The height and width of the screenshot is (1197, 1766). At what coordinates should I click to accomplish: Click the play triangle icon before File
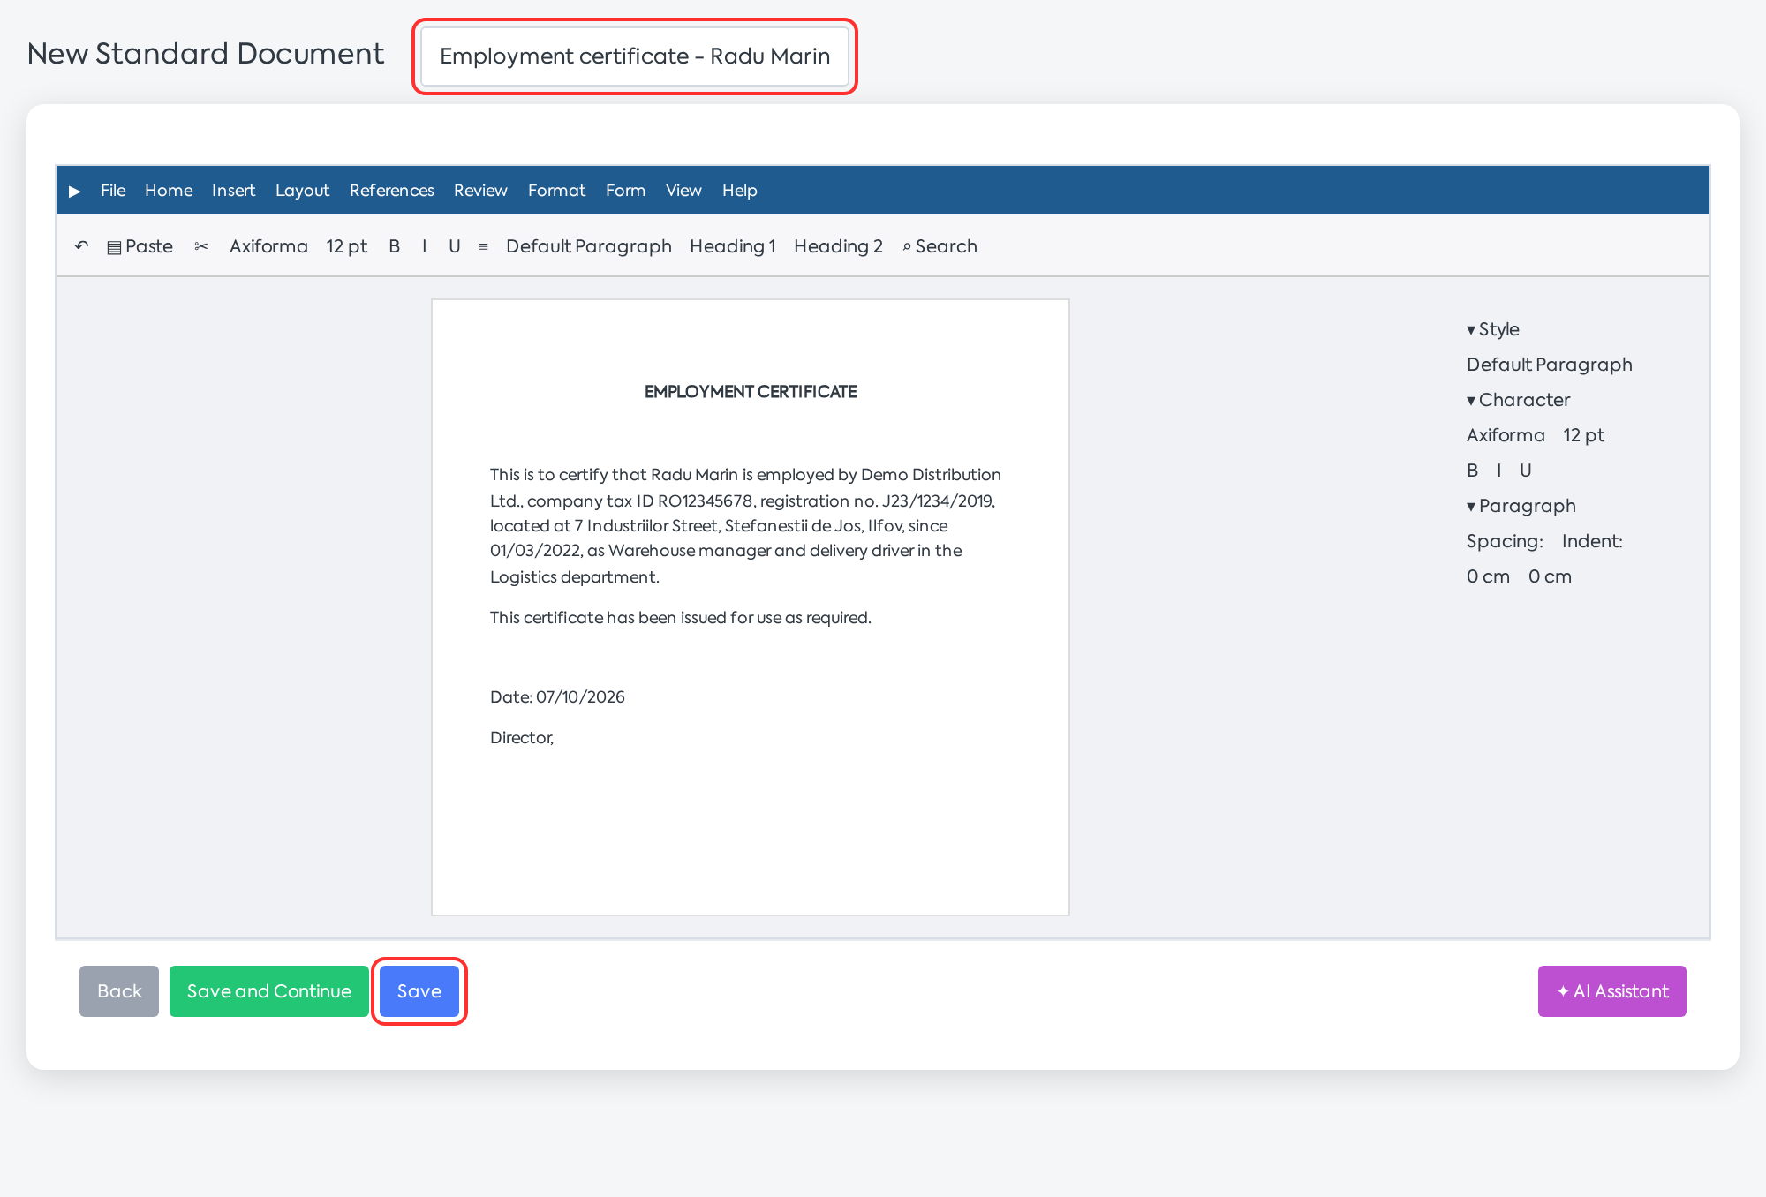75,191
